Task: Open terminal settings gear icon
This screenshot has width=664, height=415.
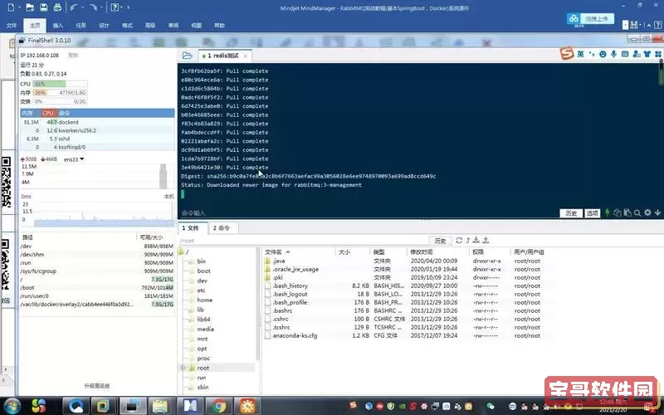Action: coord(647,212)
